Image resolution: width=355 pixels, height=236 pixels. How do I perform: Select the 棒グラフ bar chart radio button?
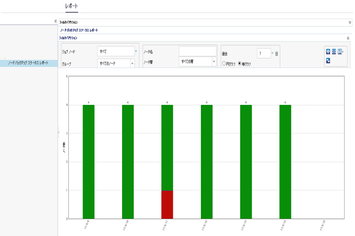click(x=239, y=64)
